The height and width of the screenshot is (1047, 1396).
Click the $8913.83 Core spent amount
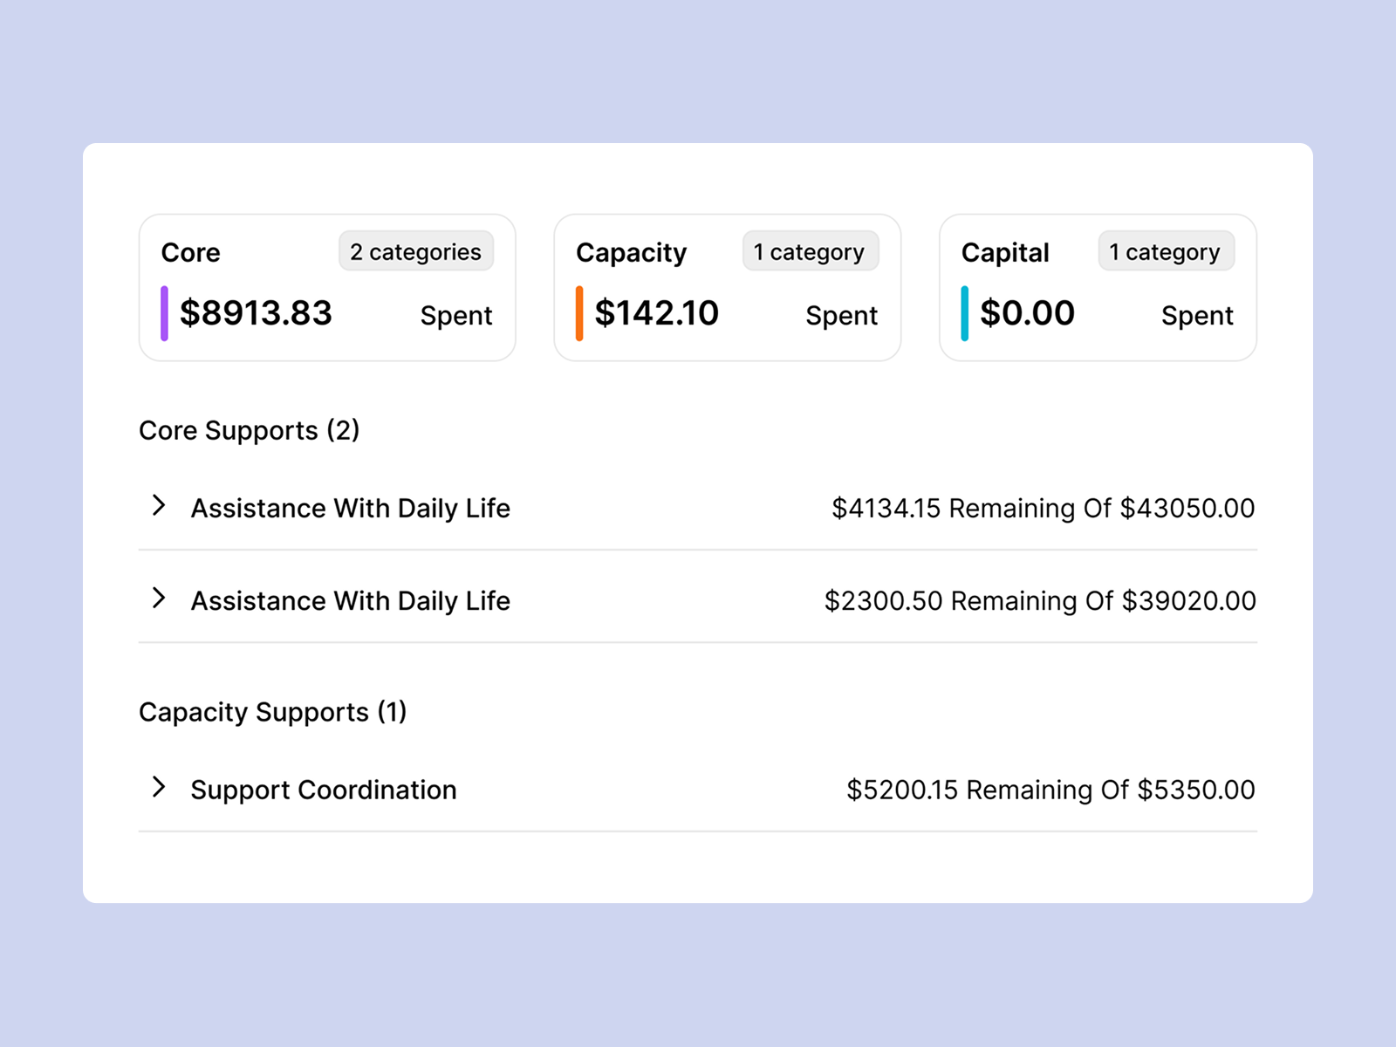tap(256, 313)
